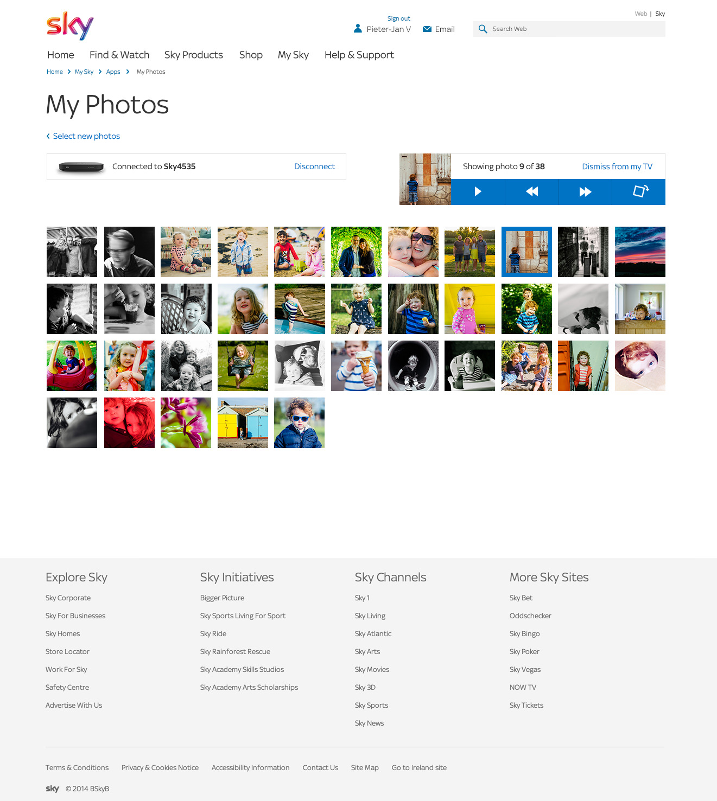Click the play slideshow button

click(478, 191)
